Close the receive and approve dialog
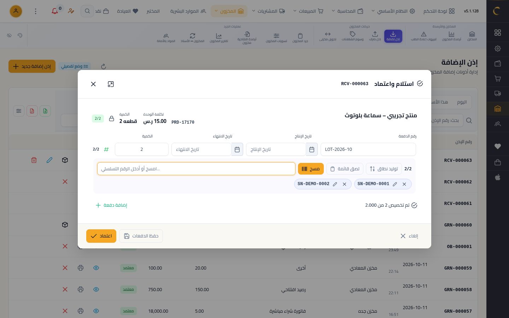This screenshot has width=509, height=318. pyautogui.click(x=93, y=84)
